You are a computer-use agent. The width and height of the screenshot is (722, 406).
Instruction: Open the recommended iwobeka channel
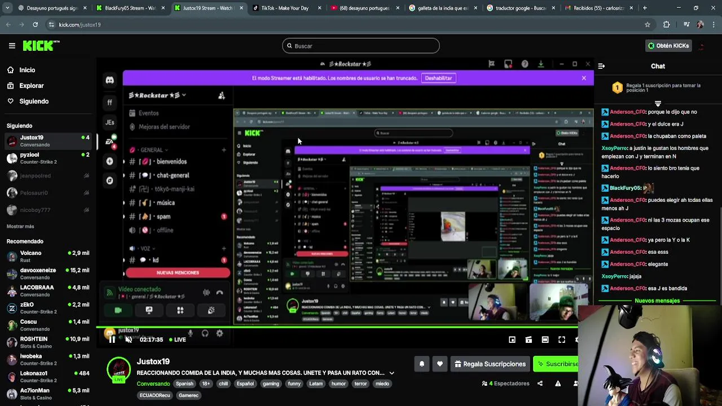[x=47, y=359]
